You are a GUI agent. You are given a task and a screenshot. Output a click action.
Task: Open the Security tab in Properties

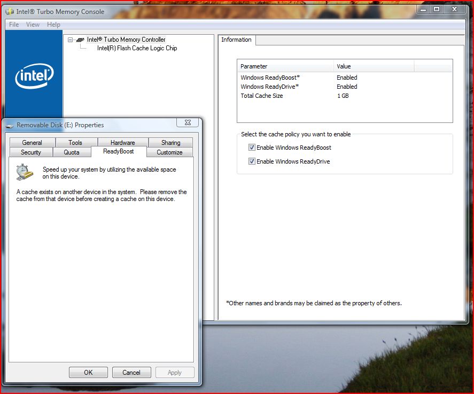pos(31,152)
